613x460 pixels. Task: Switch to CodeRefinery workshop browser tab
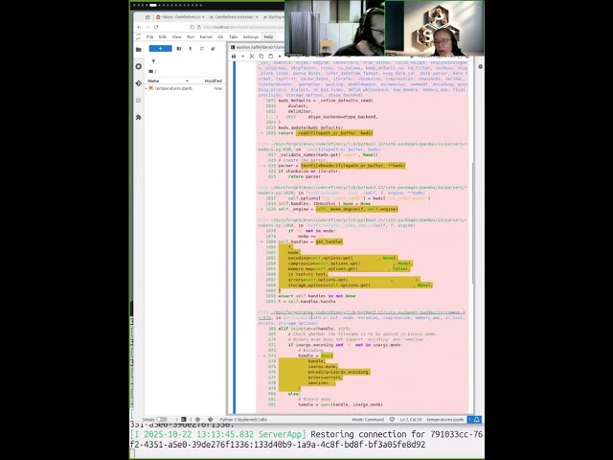(234, 17)
